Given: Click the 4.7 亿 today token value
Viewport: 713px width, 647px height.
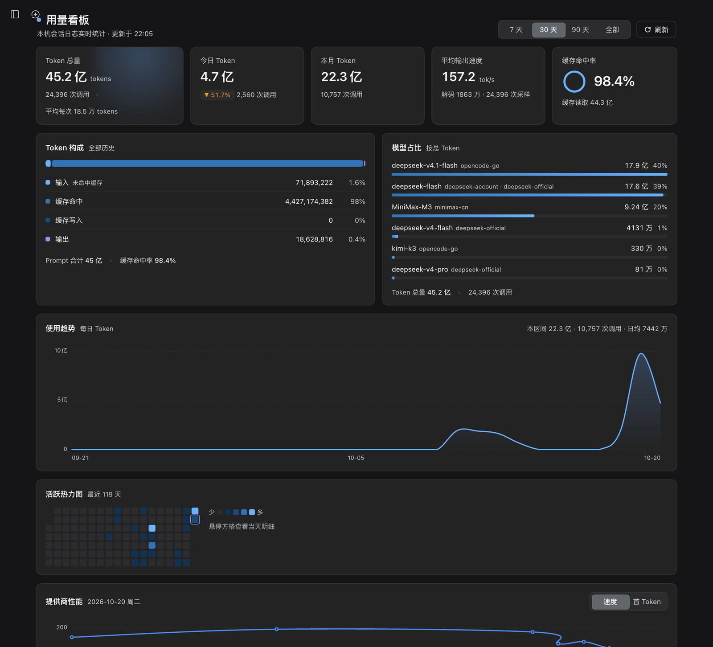Looking at the screenshot, I should point(217,77).
